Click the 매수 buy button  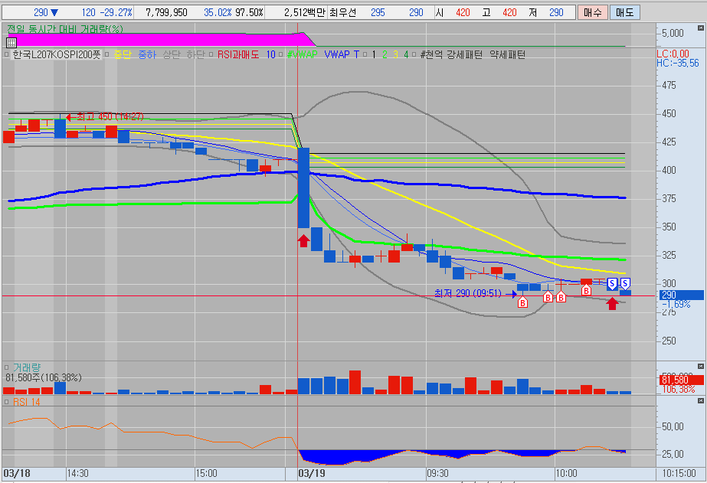[592, 12]
